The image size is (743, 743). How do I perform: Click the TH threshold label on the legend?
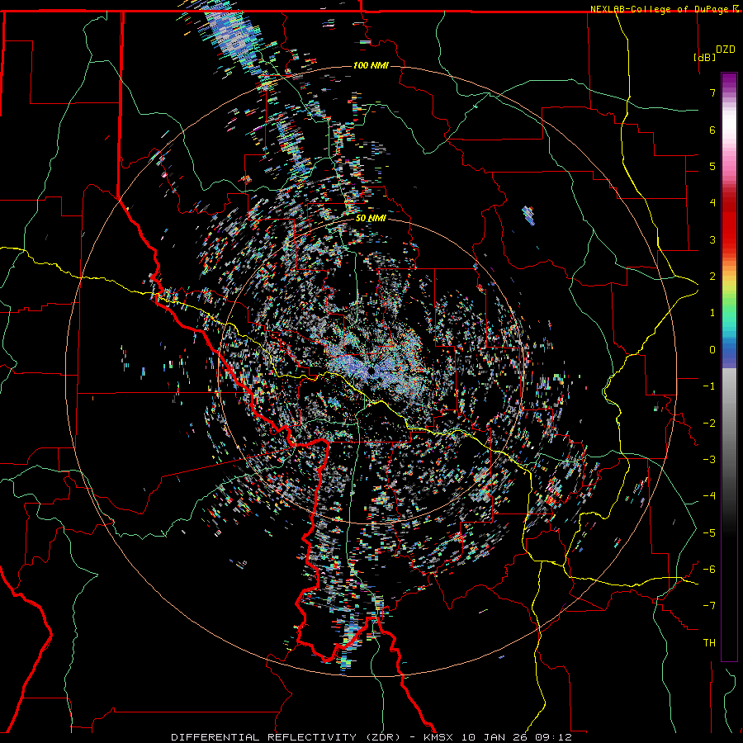pos(709,643)
